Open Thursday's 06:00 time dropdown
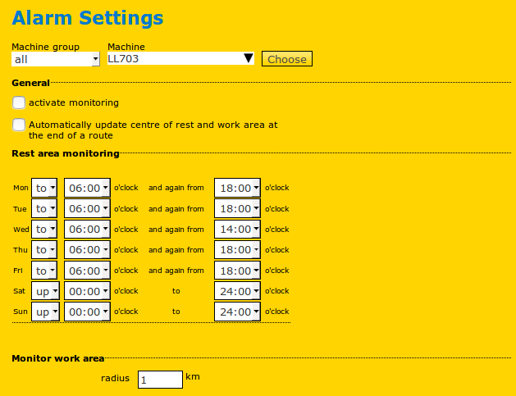 click(x=87, y=249)
